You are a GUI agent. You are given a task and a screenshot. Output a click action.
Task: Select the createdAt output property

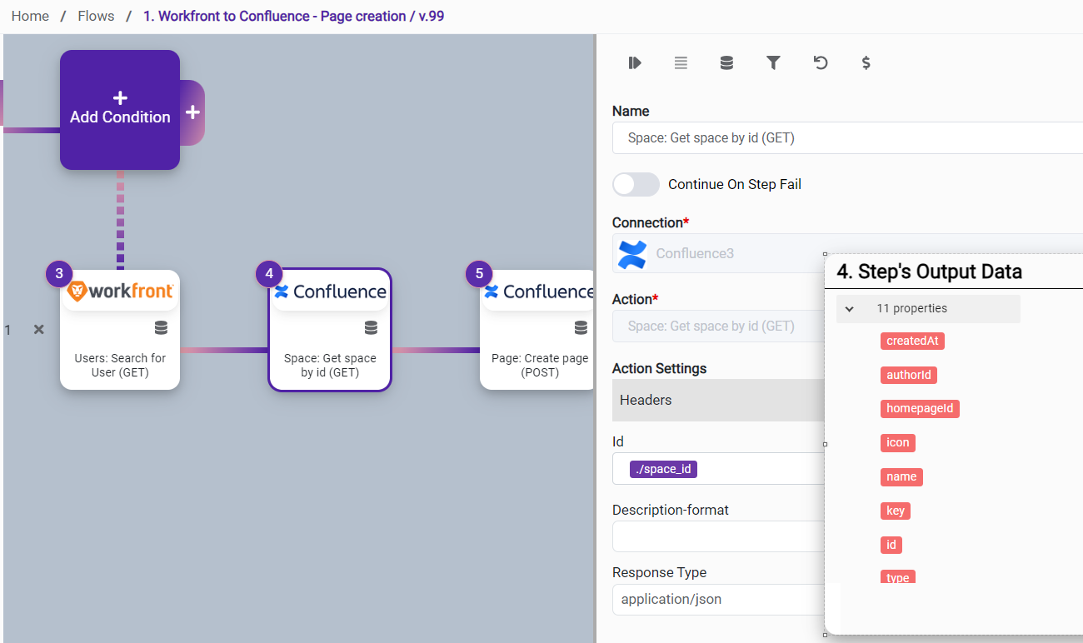(x=912, y=341)
